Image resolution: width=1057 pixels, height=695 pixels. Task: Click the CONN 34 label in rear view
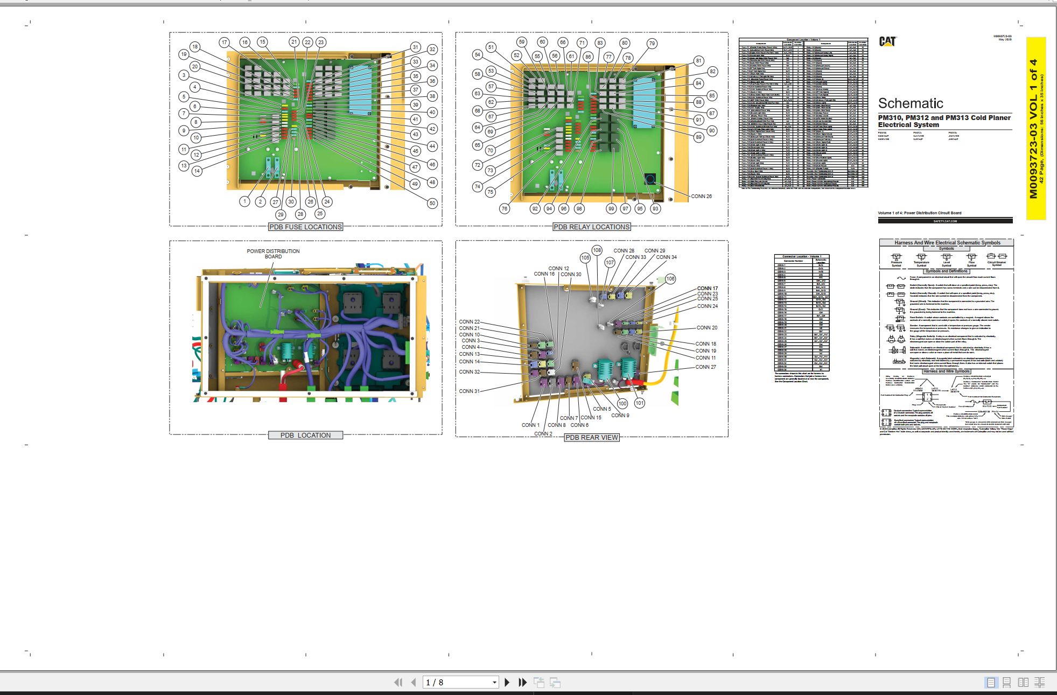666,257
